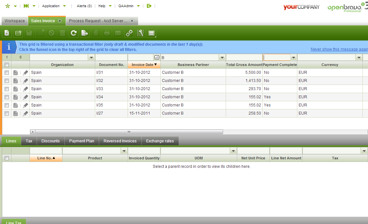Click the New Row in Grid icon
Viewport: 368px width, 224px height.
click(18, 33)
